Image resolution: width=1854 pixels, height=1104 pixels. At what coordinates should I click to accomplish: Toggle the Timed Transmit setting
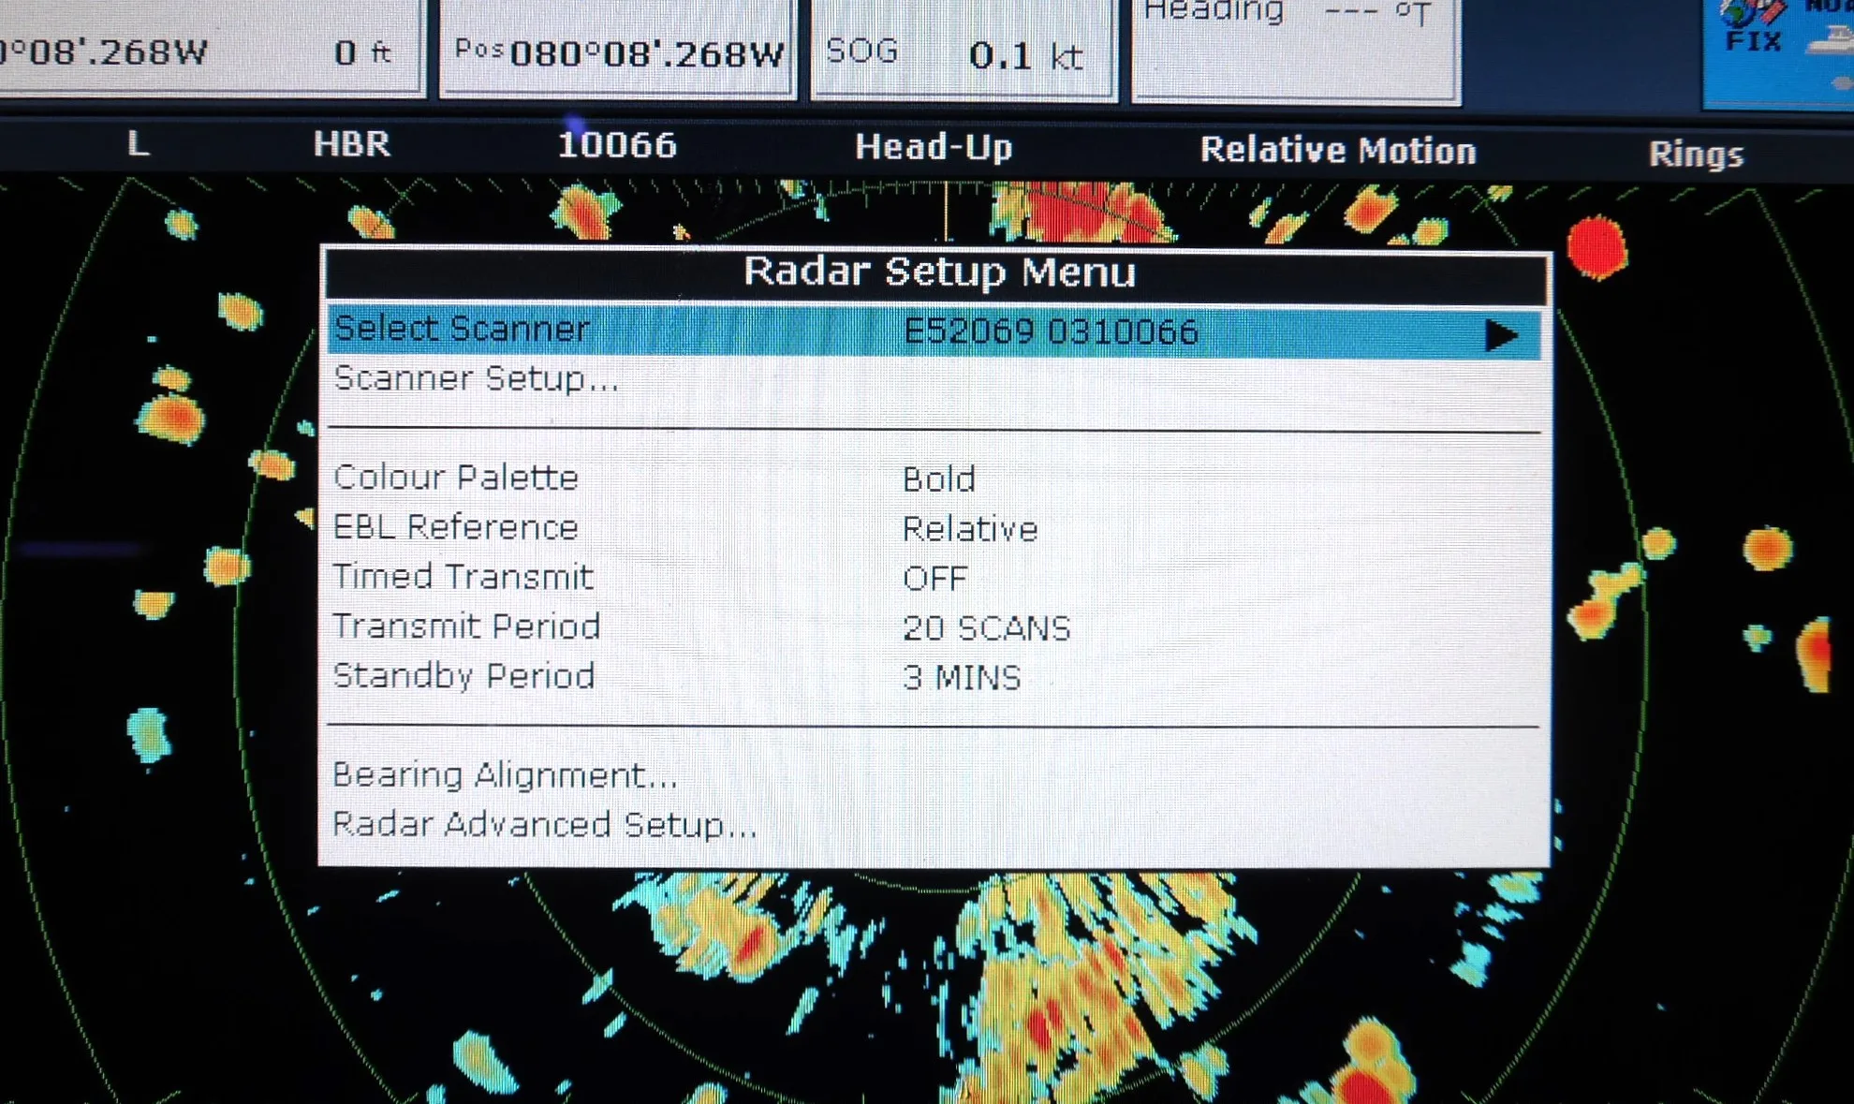click(463, 577)
